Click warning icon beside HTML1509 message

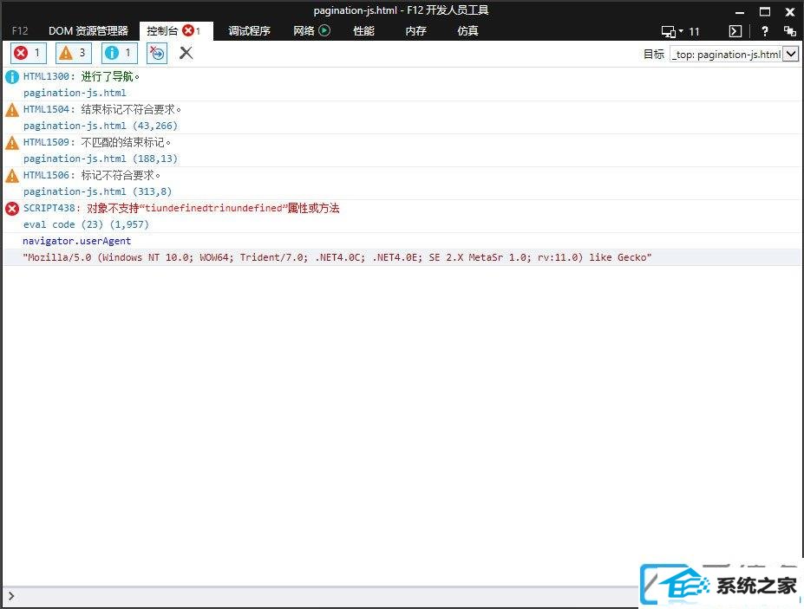(x=12, y=142)
